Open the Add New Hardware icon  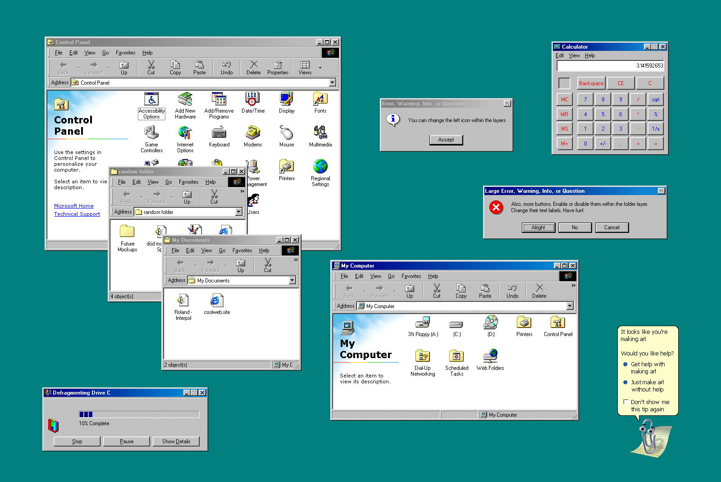click(185, 105)
